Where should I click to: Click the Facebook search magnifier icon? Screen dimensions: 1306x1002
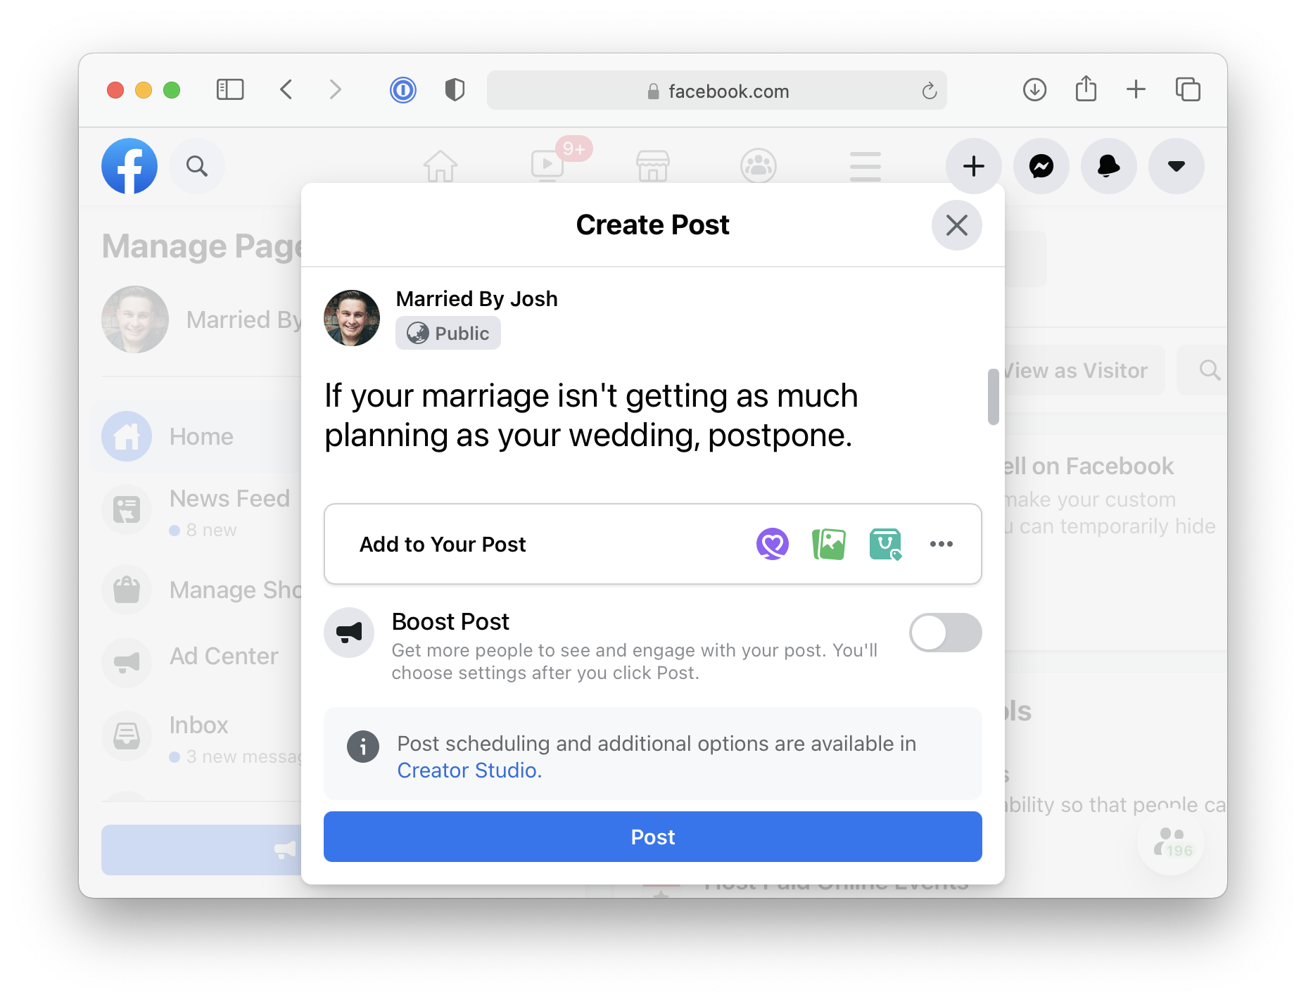click(x=197, y=166)
